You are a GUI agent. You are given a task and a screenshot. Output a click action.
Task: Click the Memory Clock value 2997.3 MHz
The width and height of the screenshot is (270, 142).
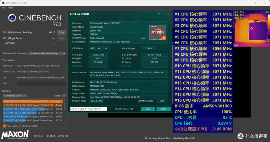click(96, 101)
